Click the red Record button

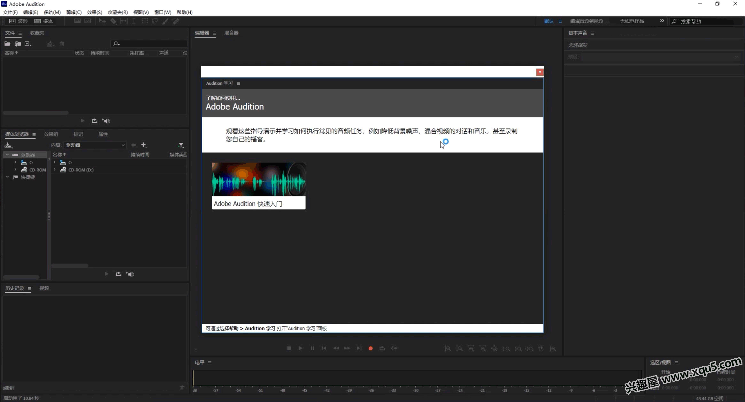[x=371, y=348]
